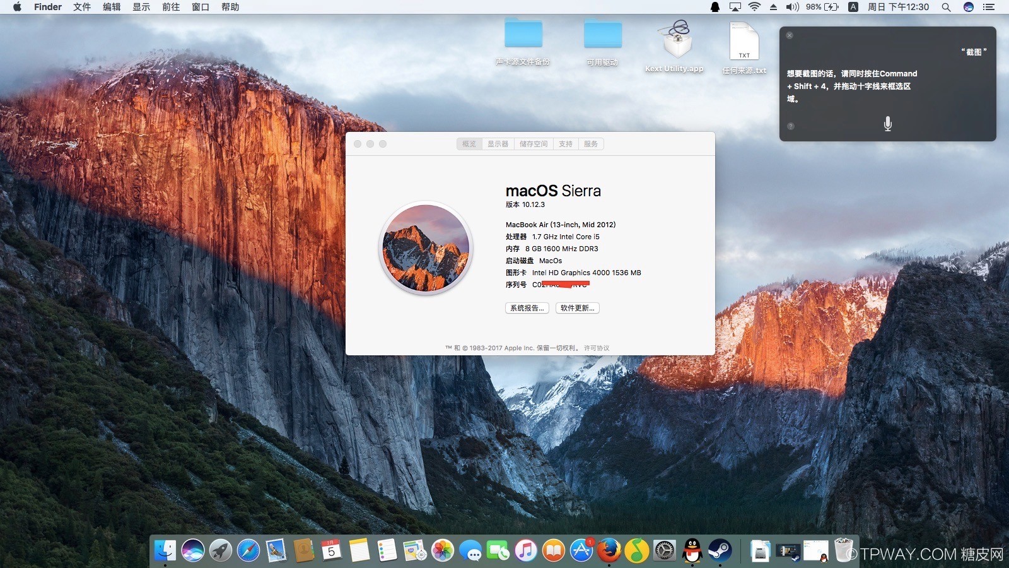Open FaceTime green icon in Dock
The width and height of the screenshot is (1009, 568).
point(498,550)
